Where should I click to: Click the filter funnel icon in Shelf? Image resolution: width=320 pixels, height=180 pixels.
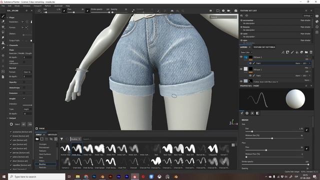61,139
